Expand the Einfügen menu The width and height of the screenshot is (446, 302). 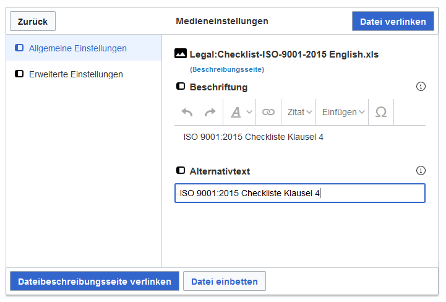coord(343,112)
